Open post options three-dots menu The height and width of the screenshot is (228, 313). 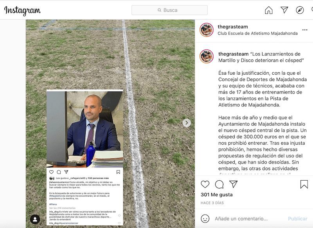pyautogui.click(x=305, y=30)
